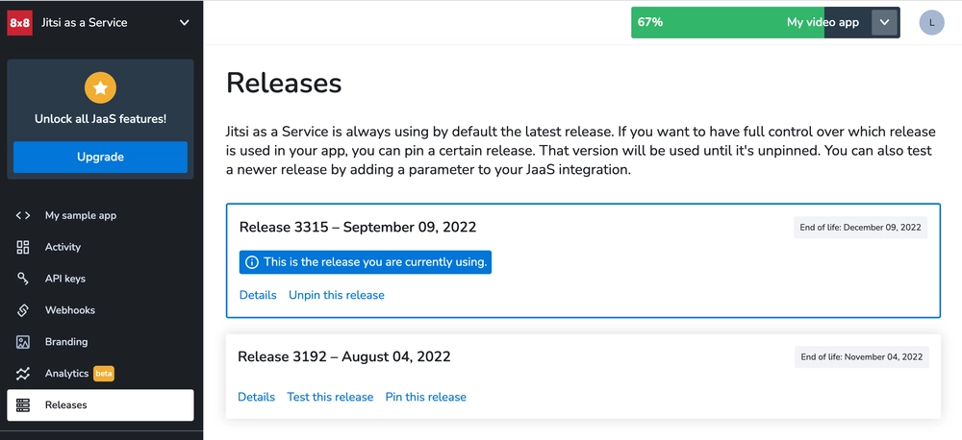Click the blue Upgrade button
962x440 pixels.
click(x=101, y=157)
